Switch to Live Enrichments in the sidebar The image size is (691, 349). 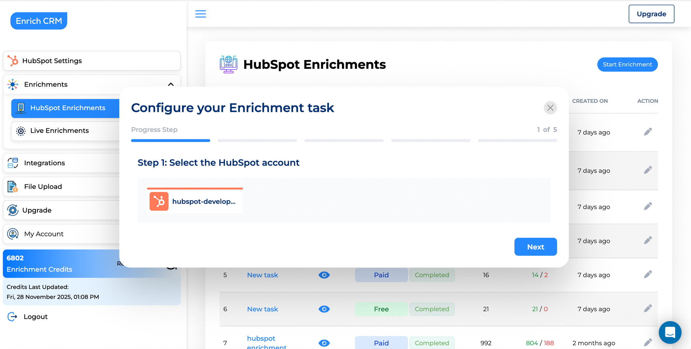(59, 130)
